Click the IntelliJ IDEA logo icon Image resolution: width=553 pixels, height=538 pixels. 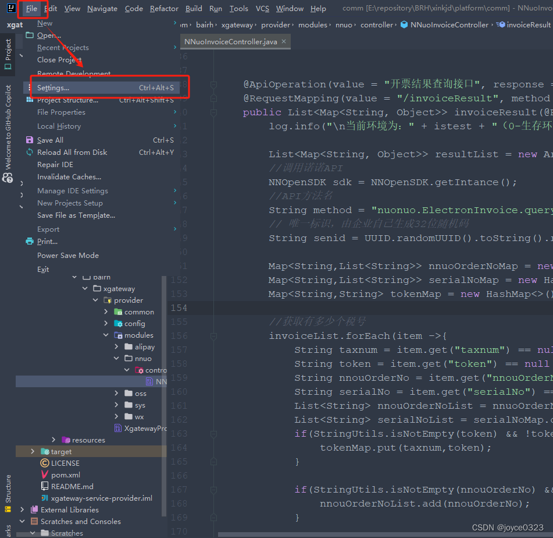(x=11, y=8)
